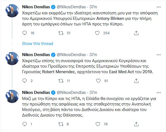Image resolution: width=166 pixels, height=132 pixels.
Task: Like the last tweet with 76 likes
Action: tap(97, 124)
